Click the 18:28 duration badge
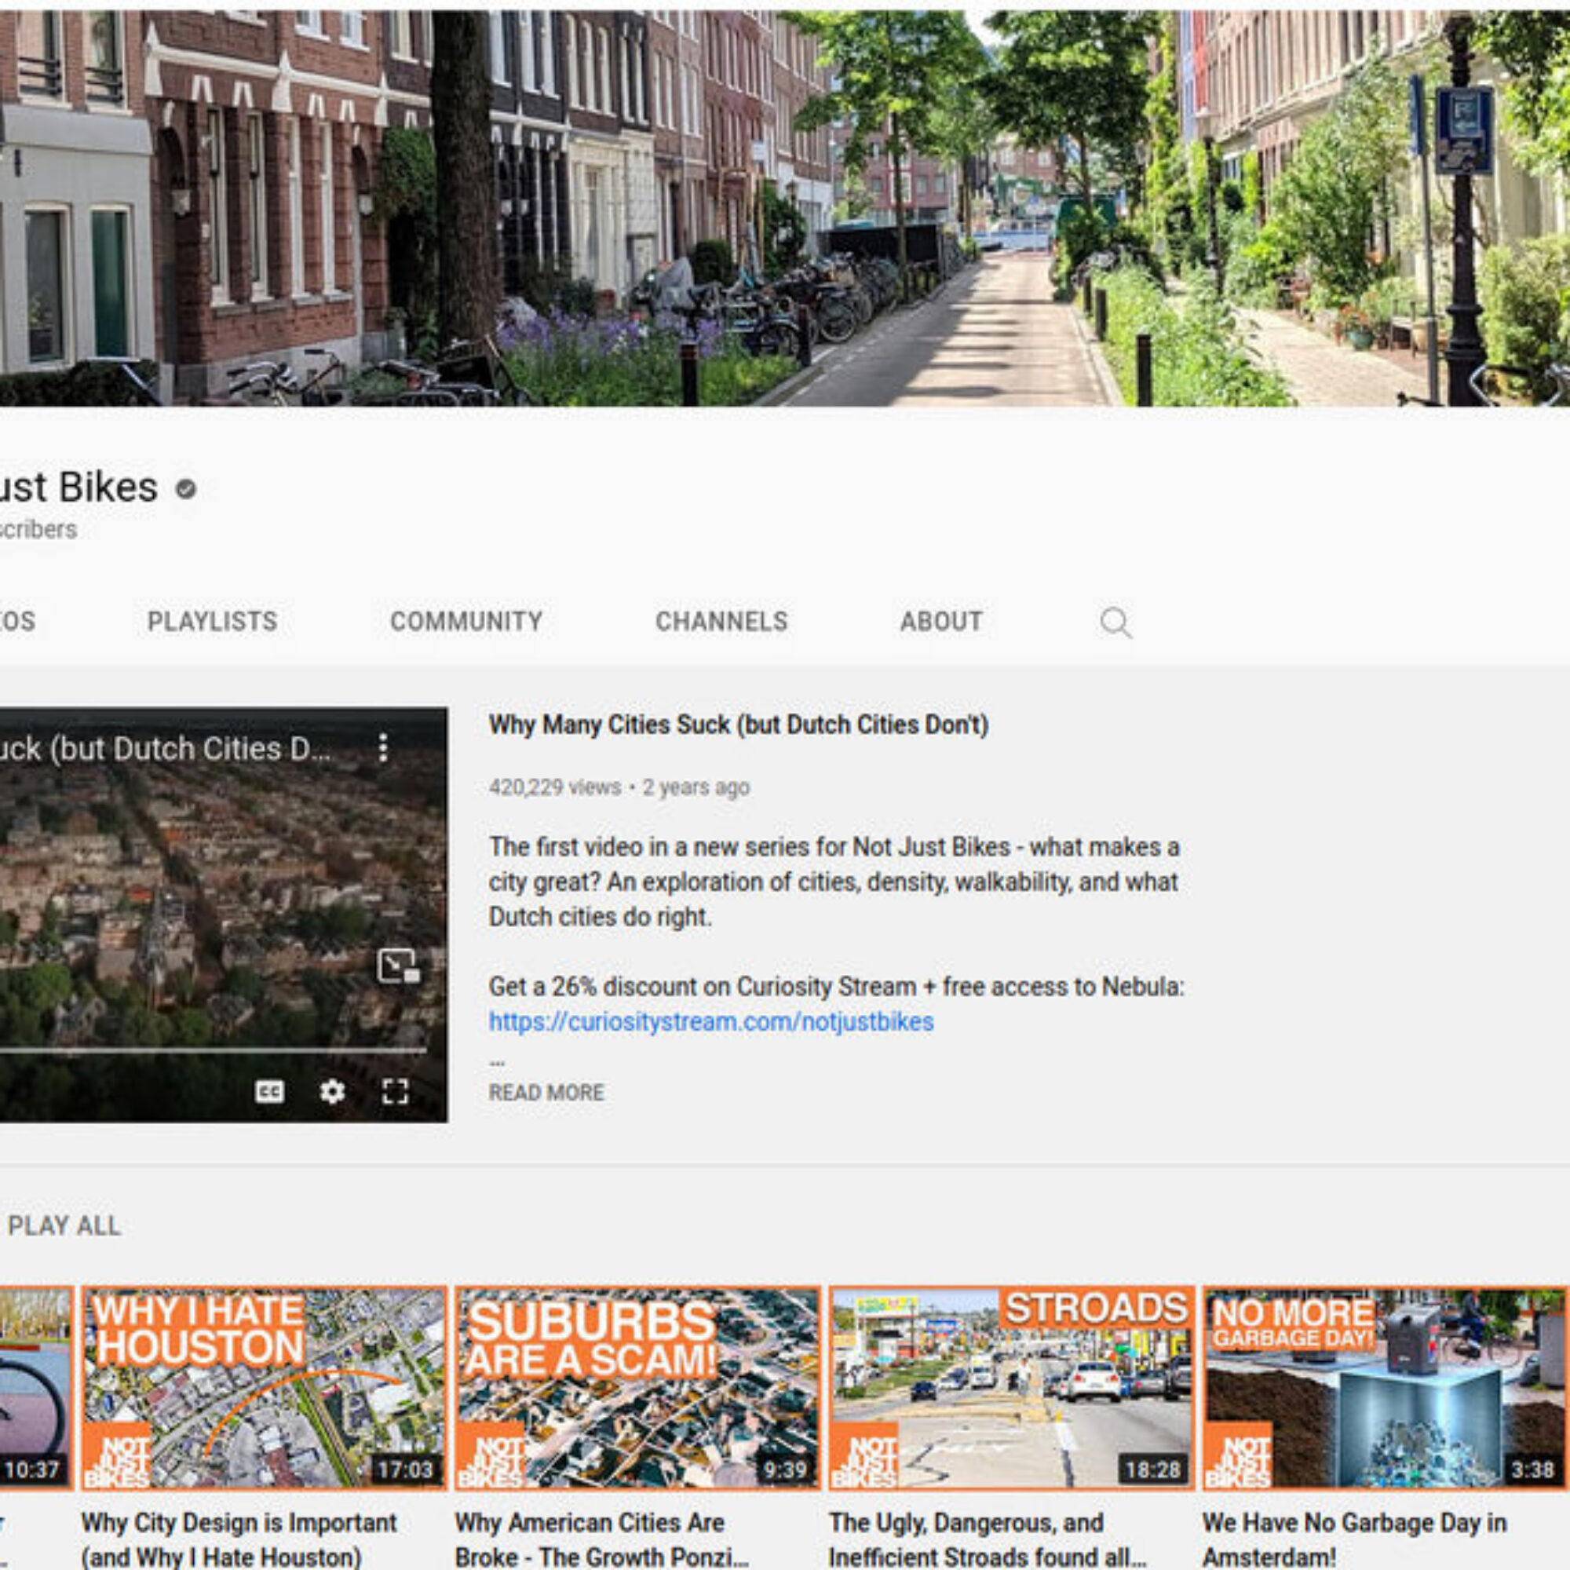 tap(1152, 1470)
